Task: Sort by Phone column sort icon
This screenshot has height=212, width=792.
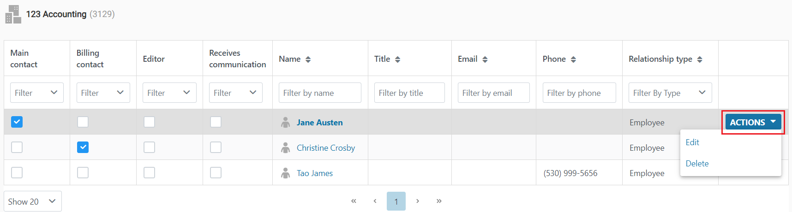Action: coord(573,59)
